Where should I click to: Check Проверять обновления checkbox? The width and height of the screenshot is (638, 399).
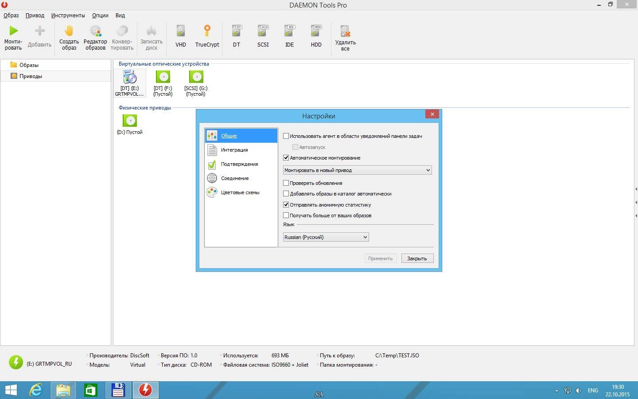[x=286, y=183]
